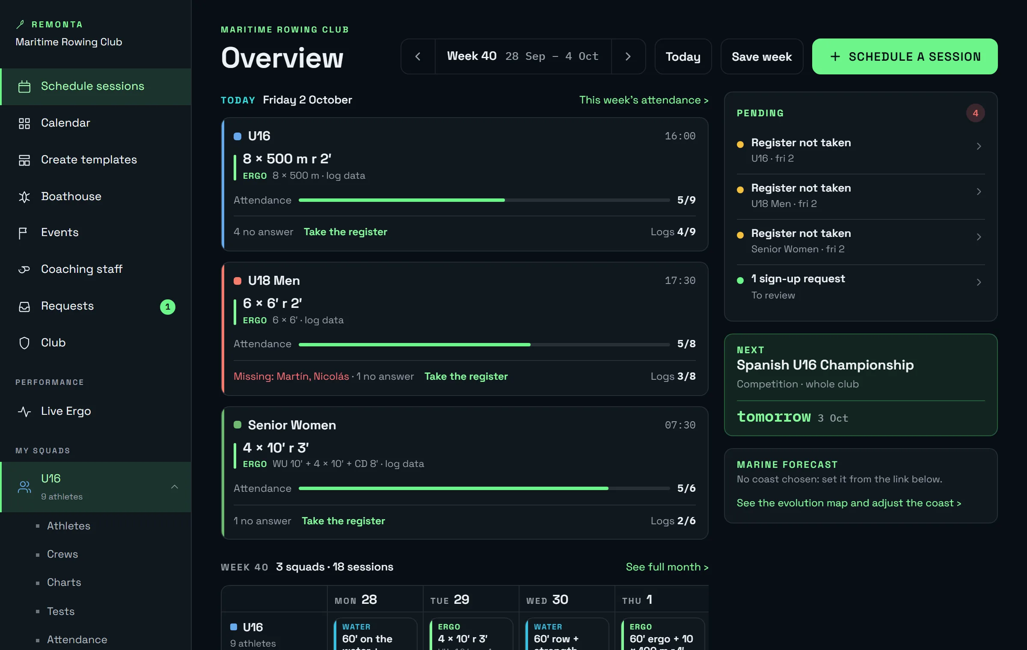
Task: Open evolution map and adjust coast link
Action: coord(849,503)
